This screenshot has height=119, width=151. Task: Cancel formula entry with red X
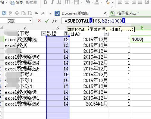[39, 21]
